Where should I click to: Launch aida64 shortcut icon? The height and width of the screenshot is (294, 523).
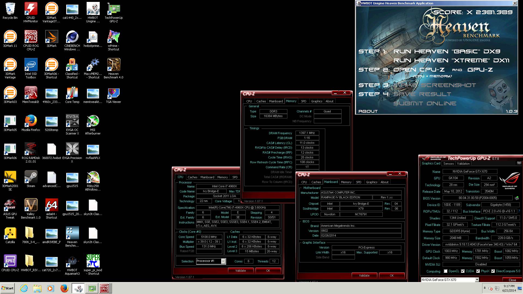[x=51, y=209]
